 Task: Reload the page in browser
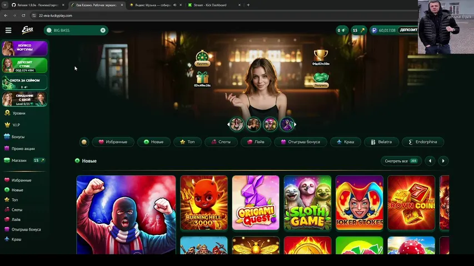[x=23, y=16]
